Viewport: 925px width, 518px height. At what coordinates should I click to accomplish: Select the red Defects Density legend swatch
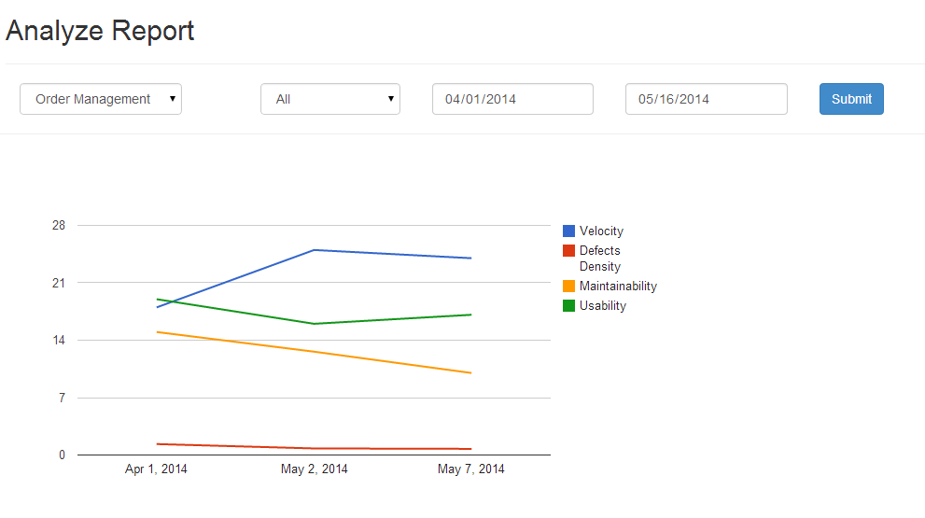coord(568,251)
